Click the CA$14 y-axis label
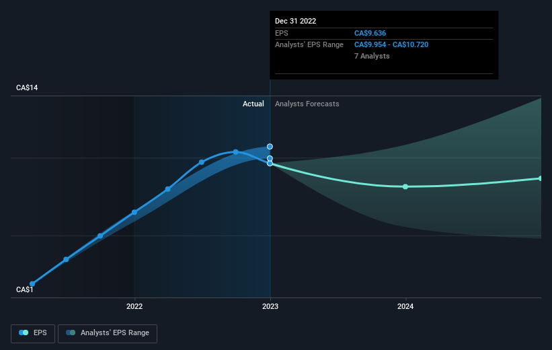Screen dimensions: 552x350 coord(27,87)
